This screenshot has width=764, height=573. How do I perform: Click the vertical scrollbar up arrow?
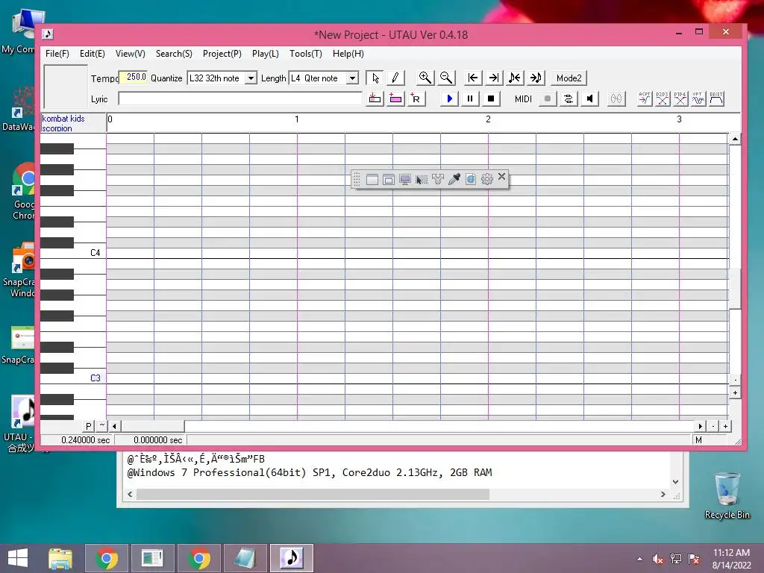tap(735, 140)
